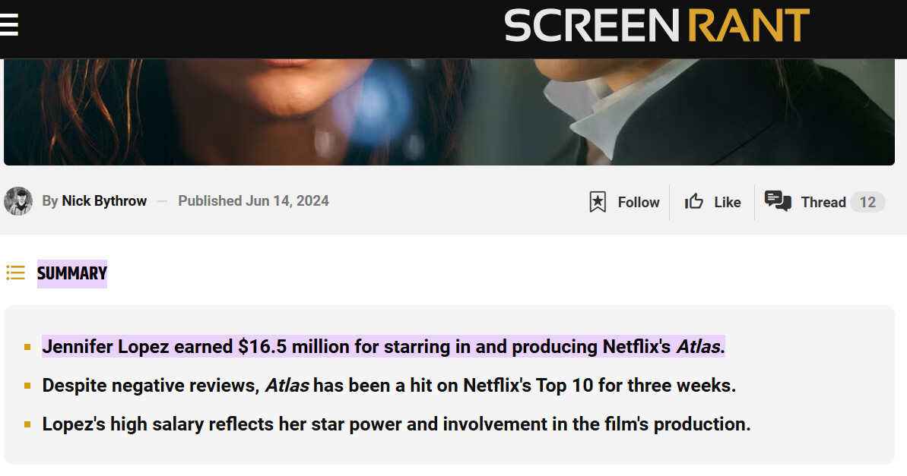Click the Thread speech bubbles icon
The image size is (907, 476).
(x=778, y=201)
